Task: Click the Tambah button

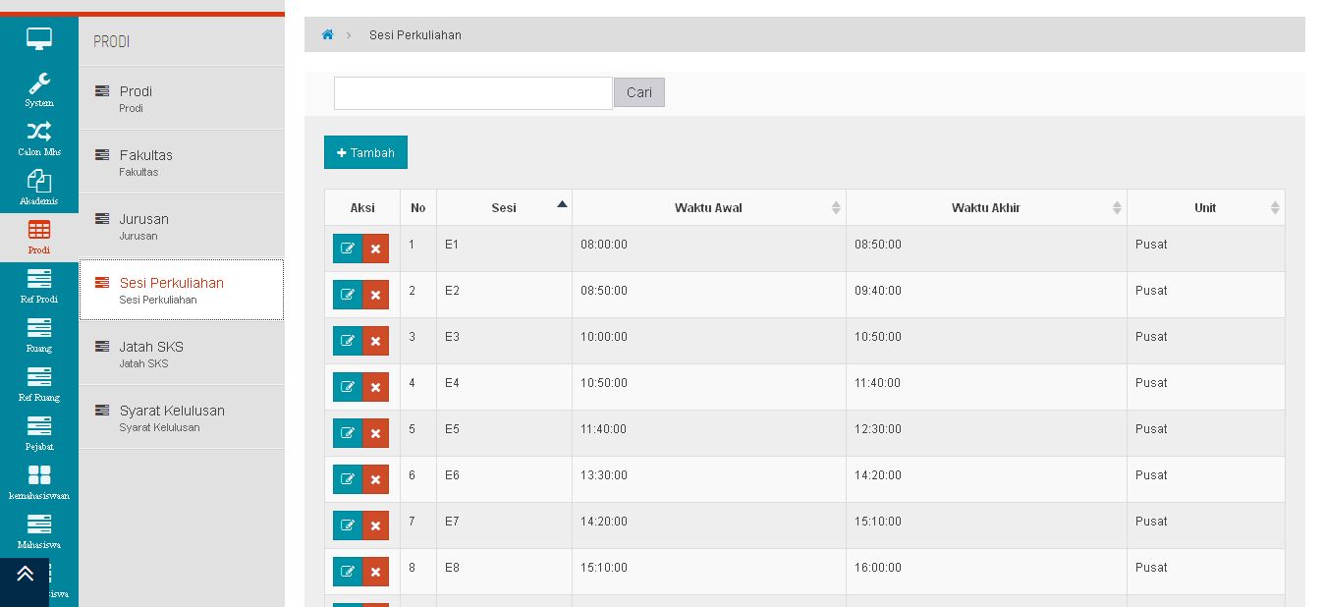Action: click(x=365, y=152)
